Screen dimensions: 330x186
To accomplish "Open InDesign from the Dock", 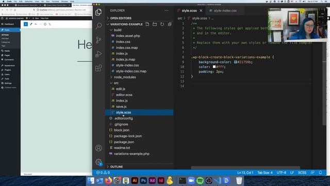I will tap(161, 180).
